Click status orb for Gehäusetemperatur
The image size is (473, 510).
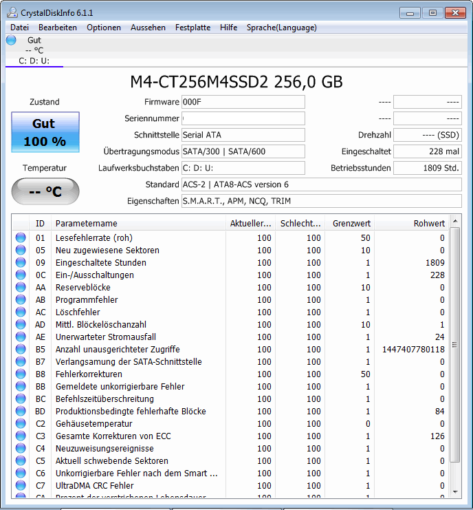[x=21, y=423]
